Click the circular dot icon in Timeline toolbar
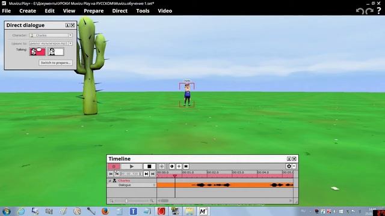Screen dimensions: 385x216 (x=172, y=167)
